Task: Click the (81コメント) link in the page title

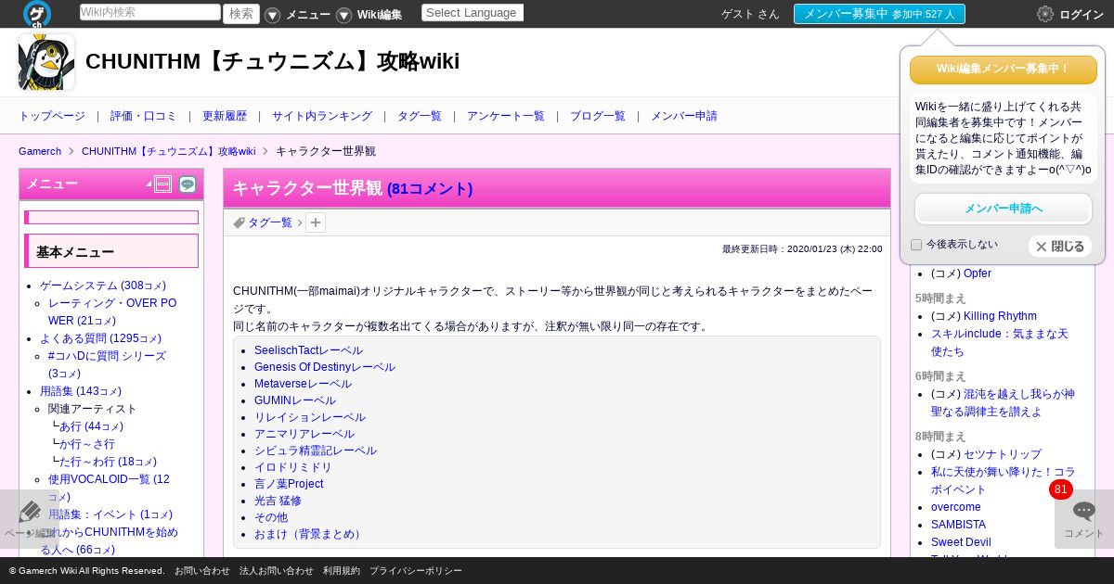Action: [430, 188]
